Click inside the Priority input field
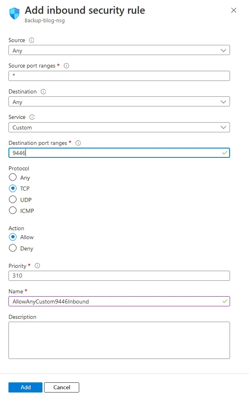249x401 pixels. pos(119,276)
